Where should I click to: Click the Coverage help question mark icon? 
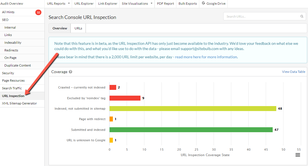pyautogui.click(x=70, y=72)
